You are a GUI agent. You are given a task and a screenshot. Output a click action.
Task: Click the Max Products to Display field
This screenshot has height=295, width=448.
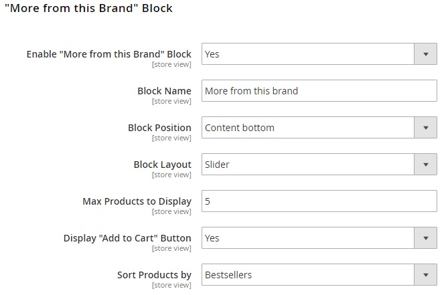coord(319,201)
